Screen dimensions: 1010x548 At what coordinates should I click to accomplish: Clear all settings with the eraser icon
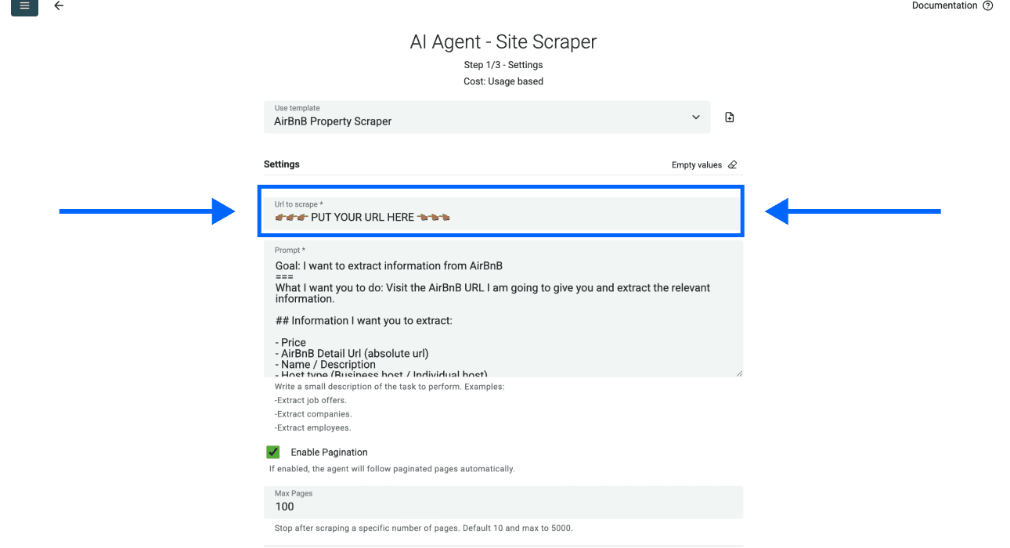[732, 164]
